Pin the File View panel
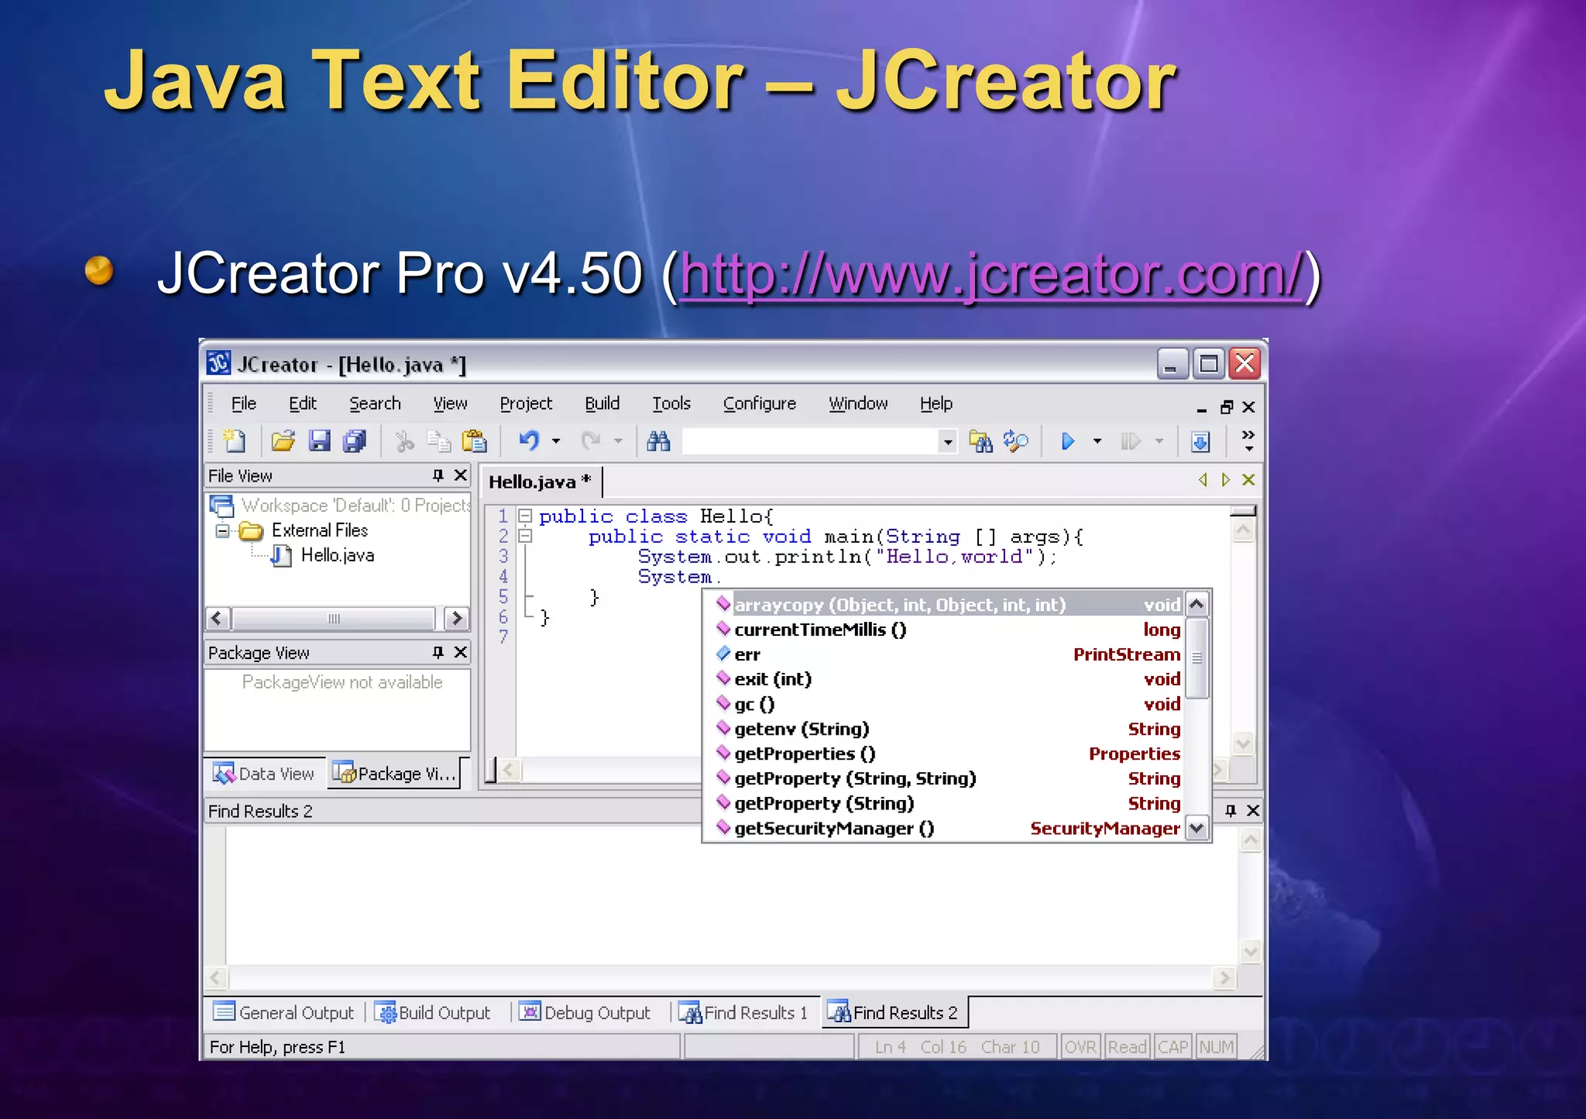Viewport: 1586px width, 1119px height. tap(438, 475)
